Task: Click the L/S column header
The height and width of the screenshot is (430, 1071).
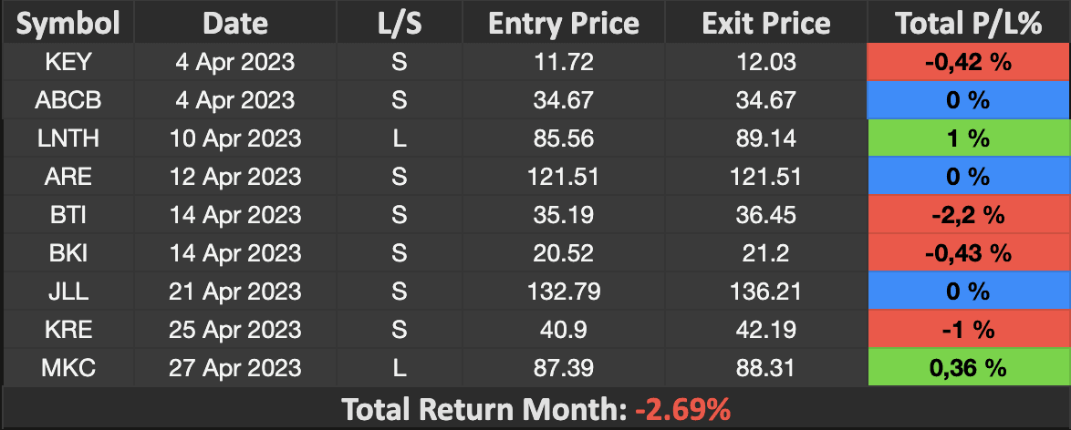Action: (x=400, y=23)
